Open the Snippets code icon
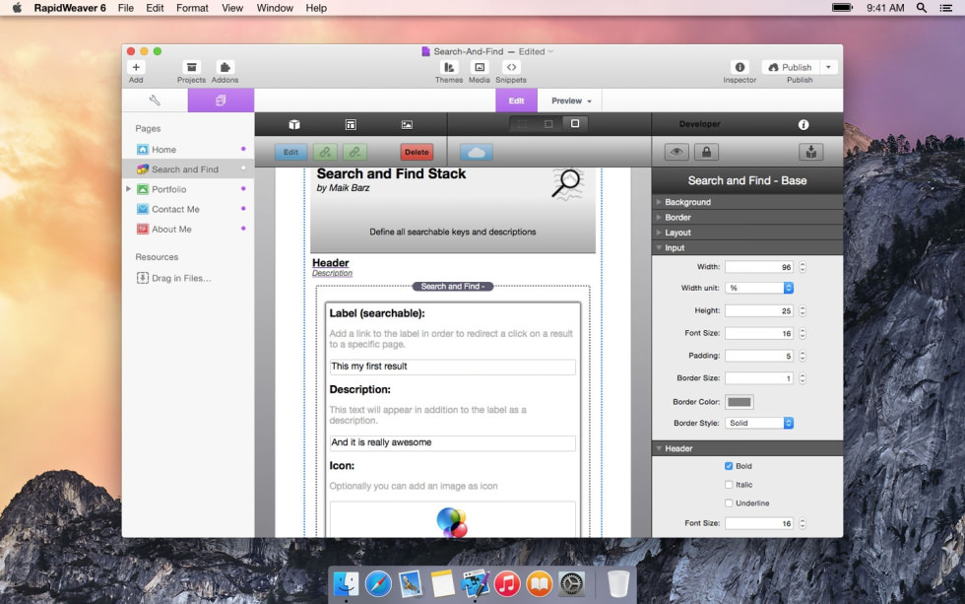This screenshot has height=604, width=965. (x=511, y=67)
